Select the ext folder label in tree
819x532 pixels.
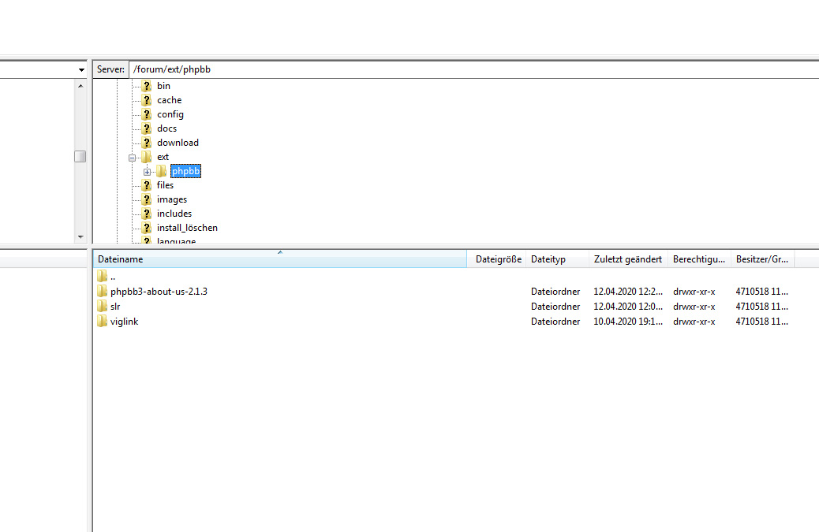pyautogui.click(x=163, y=157)
